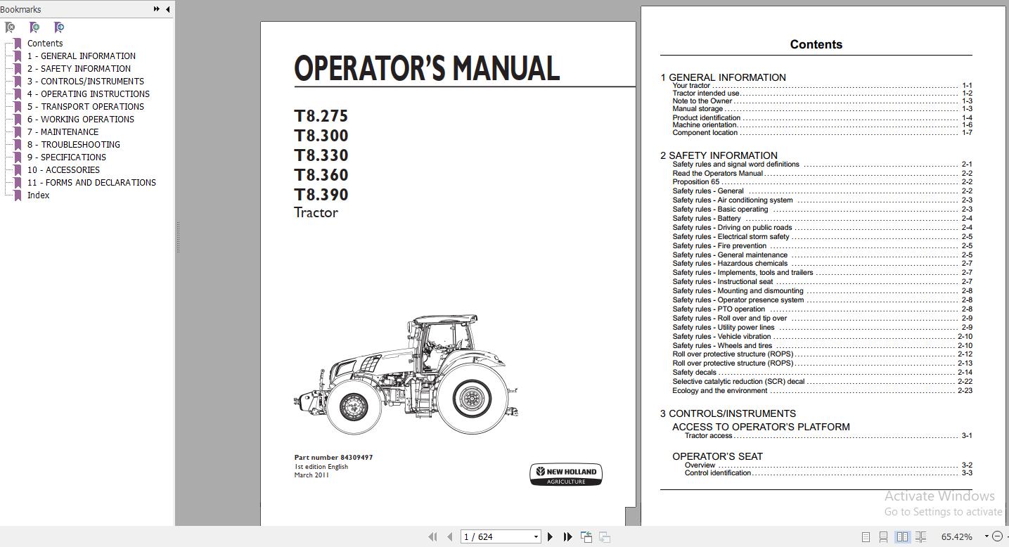Viewport: 1009px width, 547px height.
Task: Select the Index bookmark entry
Action: coord(38,195)
